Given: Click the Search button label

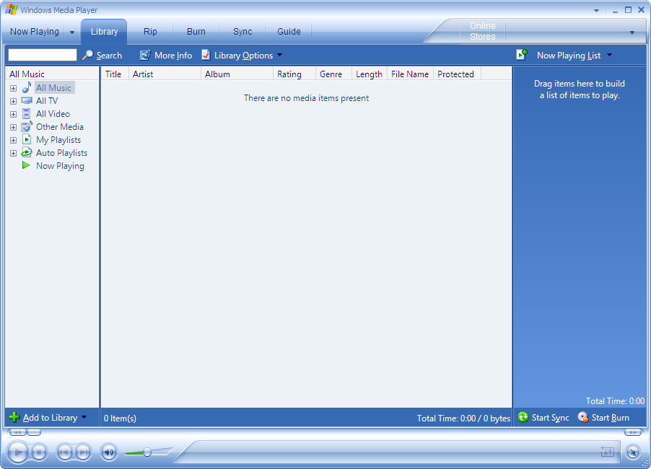Looking at the screenshot, I should click(x=109, y=56).
